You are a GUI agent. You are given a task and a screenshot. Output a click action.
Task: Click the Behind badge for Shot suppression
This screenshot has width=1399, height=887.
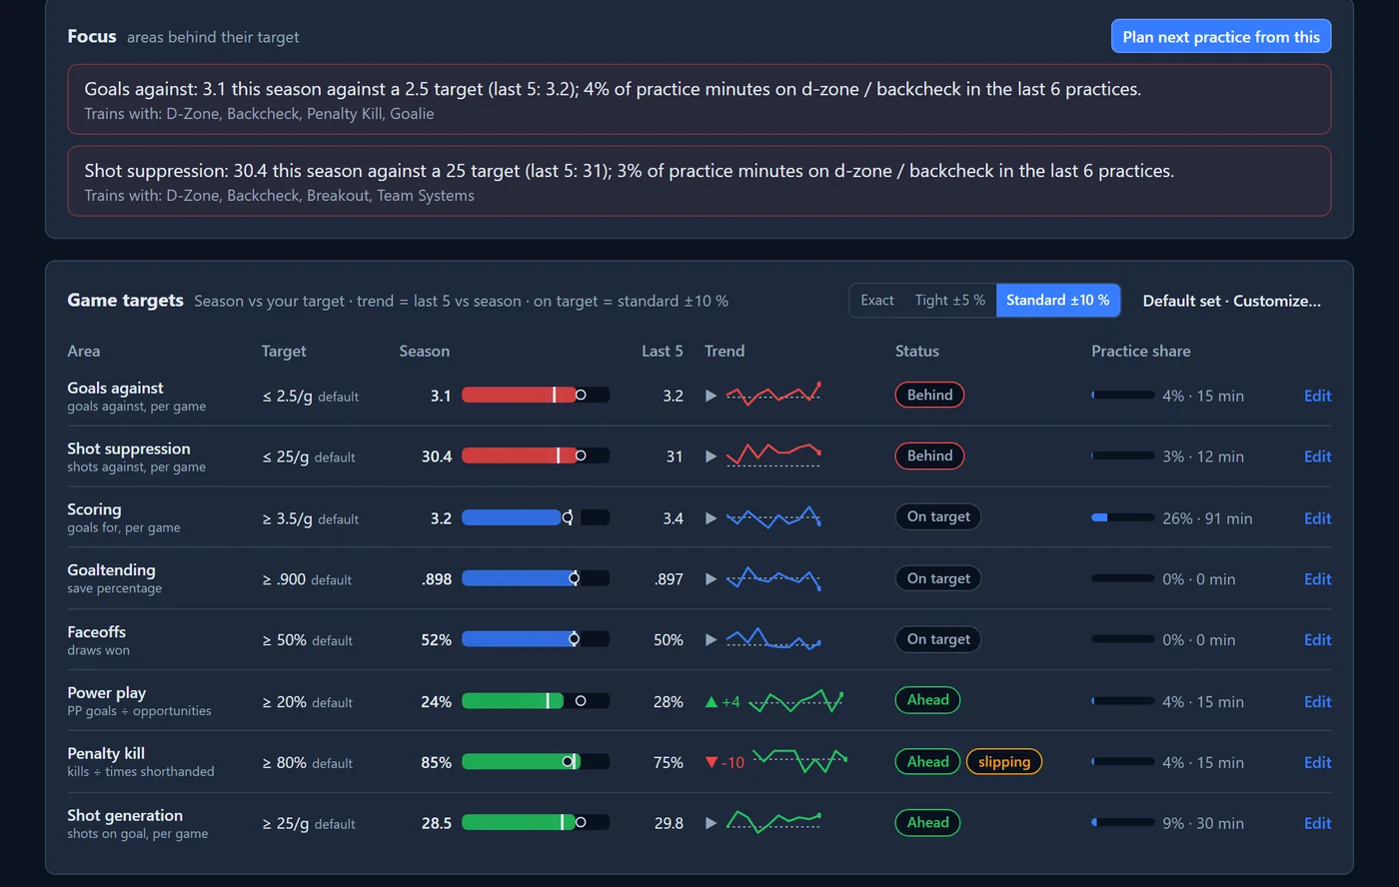click(929, 455)
